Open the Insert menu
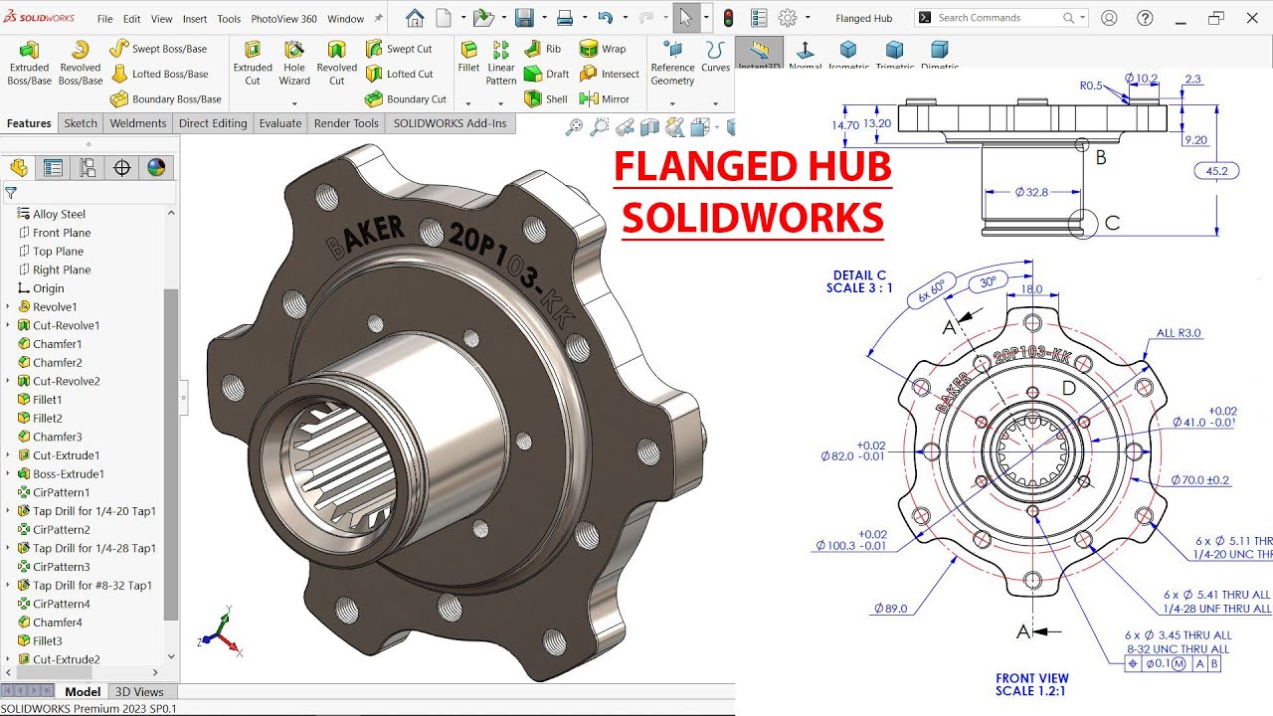Screen dimensions: 1273x716 point(195,19)
